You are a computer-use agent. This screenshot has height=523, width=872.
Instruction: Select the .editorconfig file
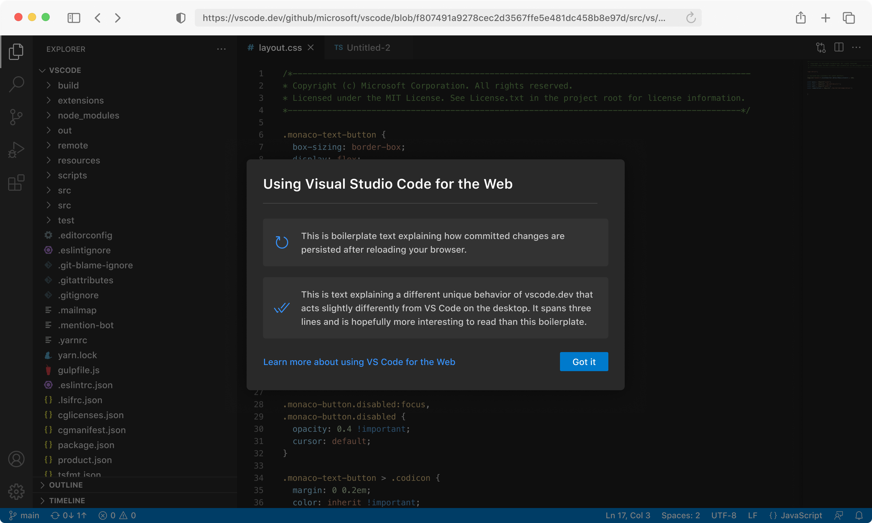click(x=85, y=235)
